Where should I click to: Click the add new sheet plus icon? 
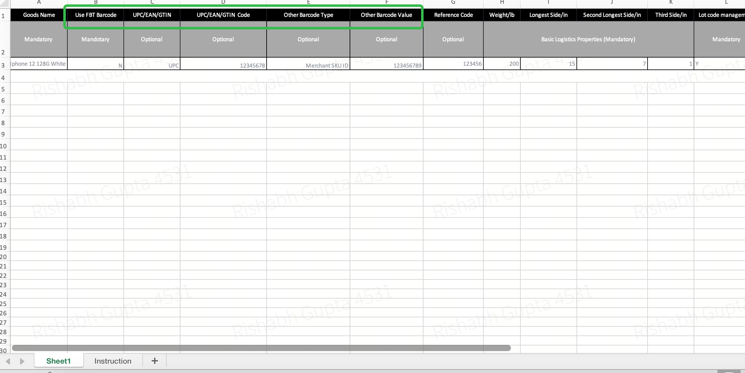coord(154,361)
